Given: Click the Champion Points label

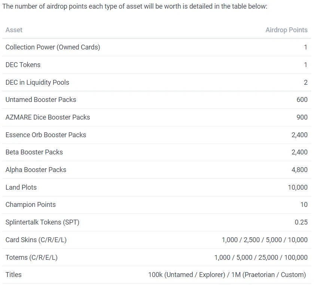Looking at the screenshot, I should pyautogui.click(x=31, y=205).
